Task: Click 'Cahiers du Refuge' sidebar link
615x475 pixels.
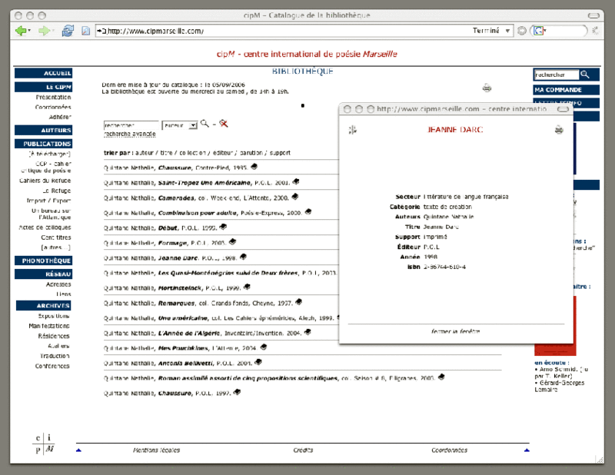Action: 45,181
